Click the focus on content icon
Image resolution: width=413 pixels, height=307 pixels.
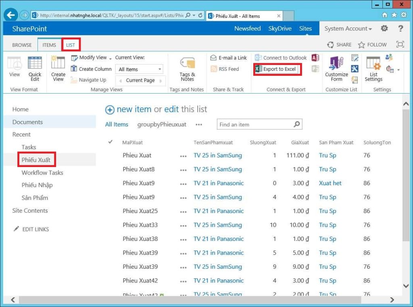[x=400, y=44]
